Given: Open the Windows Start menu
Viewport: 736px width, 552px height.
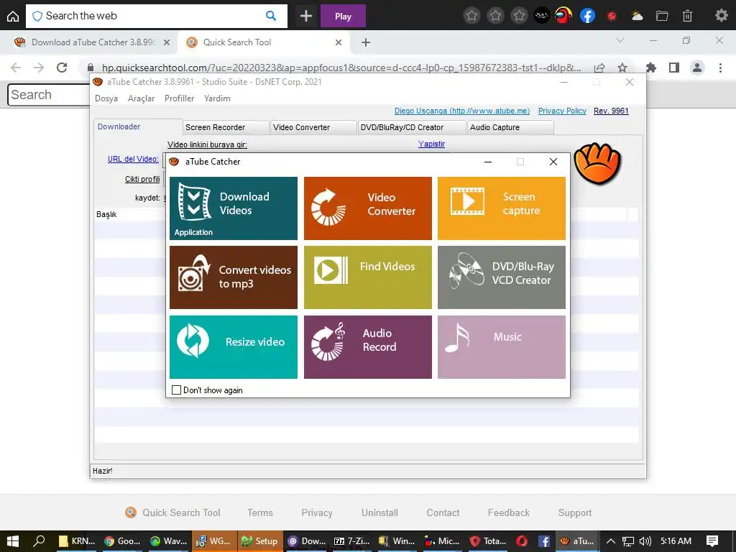Looking at the screenshot, I should (x=13, y=541).
